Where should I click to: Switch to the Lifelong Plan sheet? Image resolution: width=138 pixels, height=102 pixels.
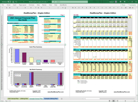pyautogui.click(x=24, y=99)
